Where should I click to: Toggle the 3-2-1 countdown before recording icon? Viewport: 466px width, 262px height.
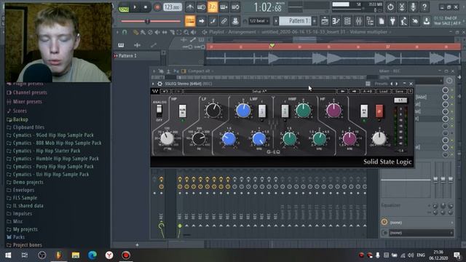(x=213, y=7)
